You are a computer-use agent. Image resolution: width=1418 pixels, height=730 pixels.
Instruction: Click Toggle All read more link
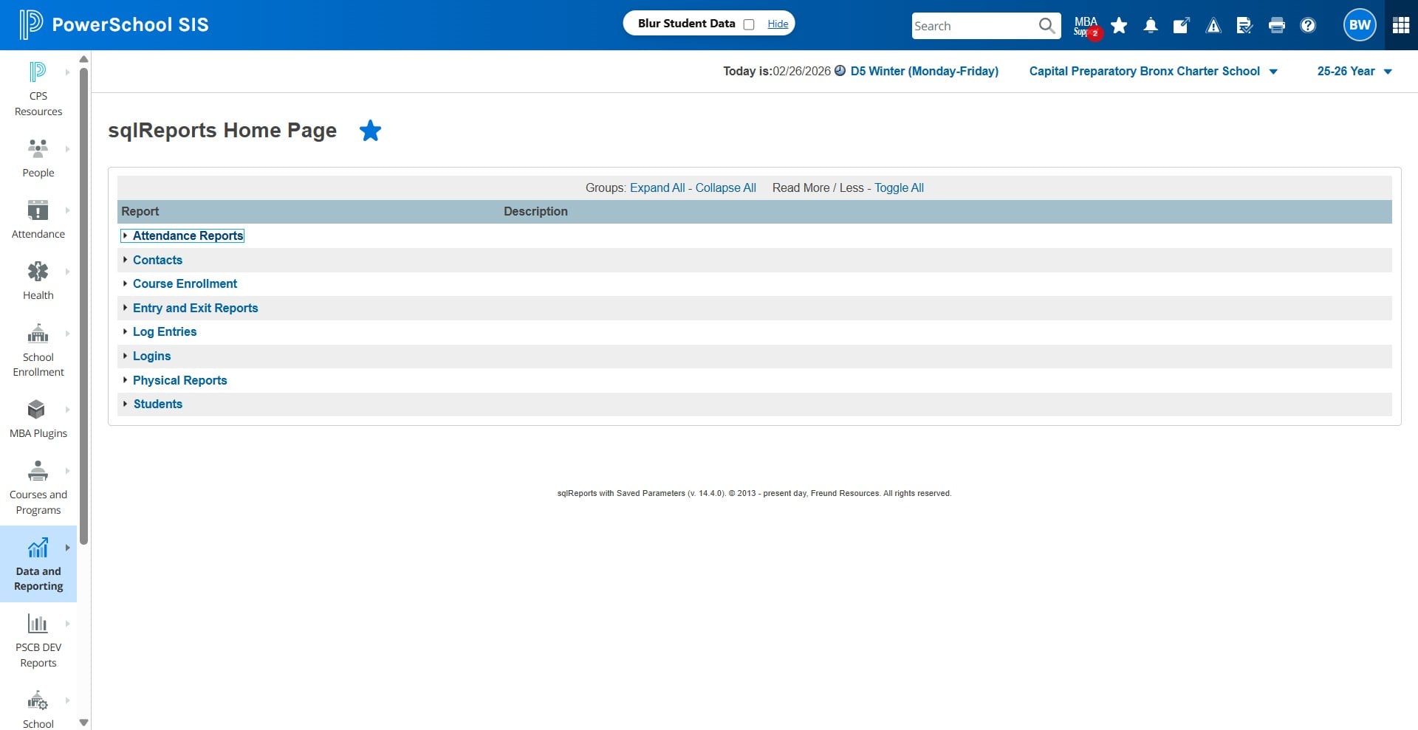coord(899,187)
